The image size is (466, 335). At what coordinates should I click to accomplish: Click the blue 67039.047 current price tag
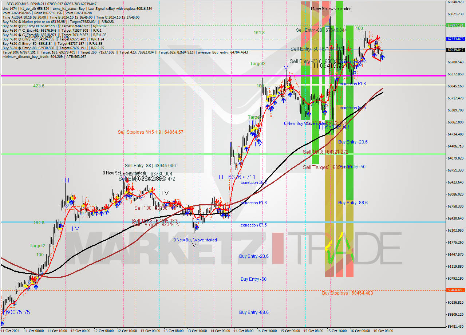(455, 50)
